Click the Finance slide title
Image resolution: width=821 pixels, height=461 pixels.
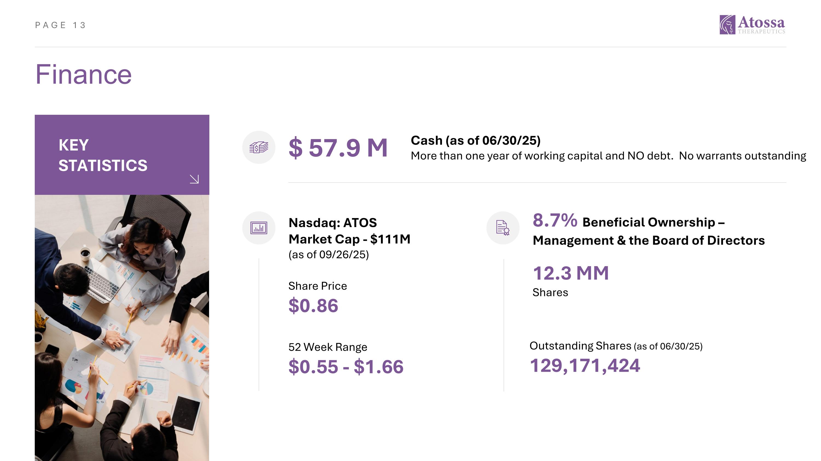point(83,74)
